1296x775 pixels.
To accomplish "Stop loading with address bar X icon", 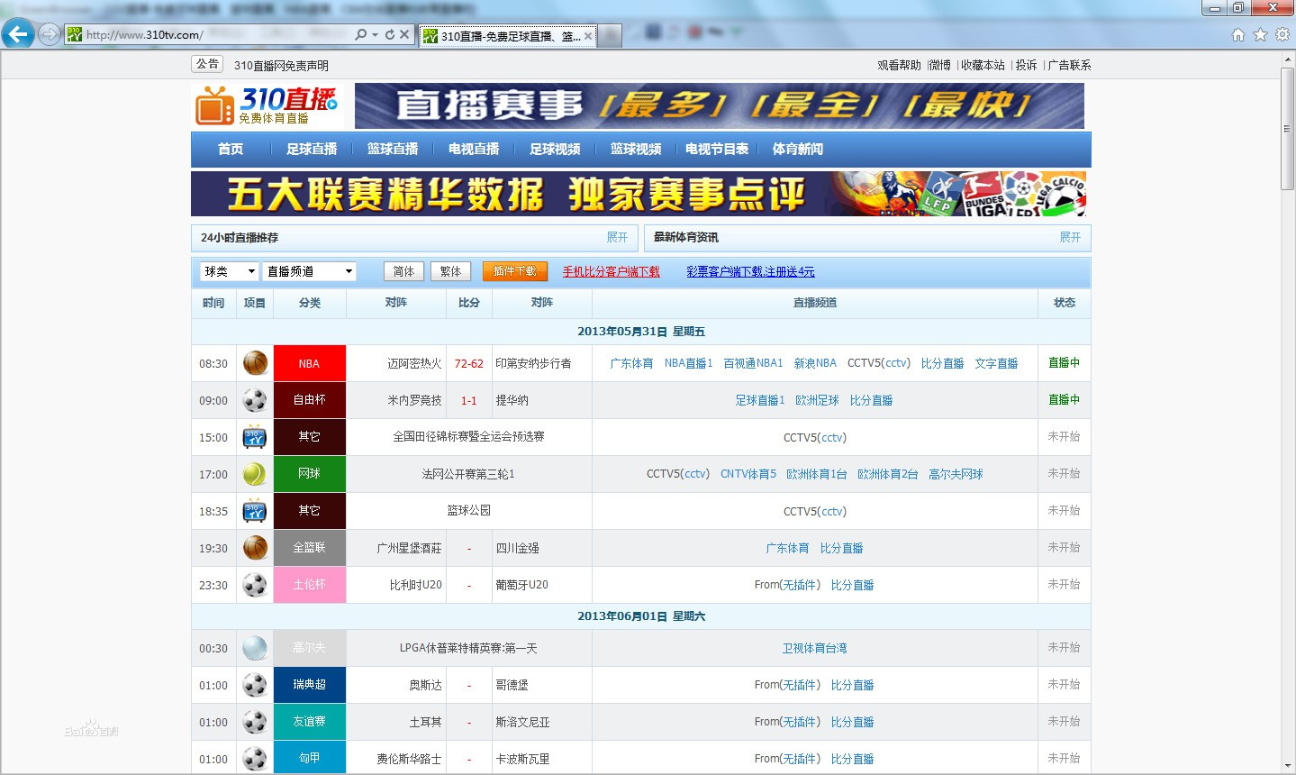I will coord(404,34).
